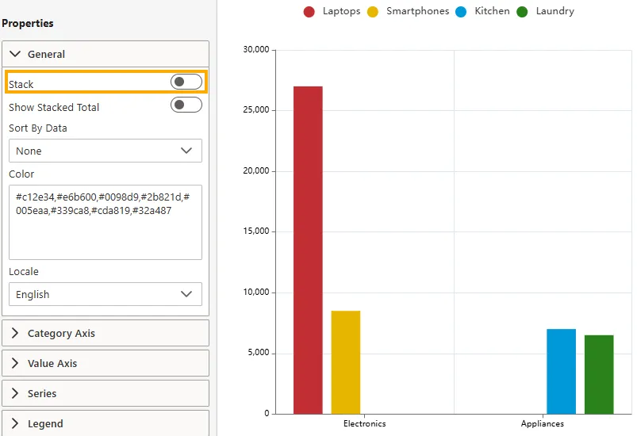
Task: Enable Show Stacked Total switch
Action: (x=186, y=105)
